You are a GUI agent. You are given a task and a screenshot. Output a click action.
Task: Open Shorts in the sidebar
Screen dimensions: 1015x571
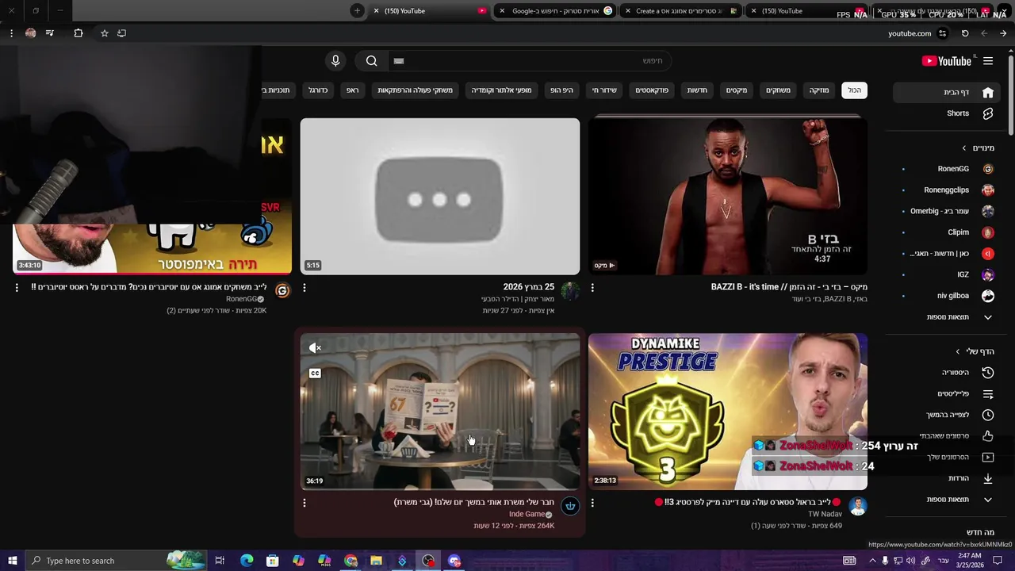coord(948,113)
